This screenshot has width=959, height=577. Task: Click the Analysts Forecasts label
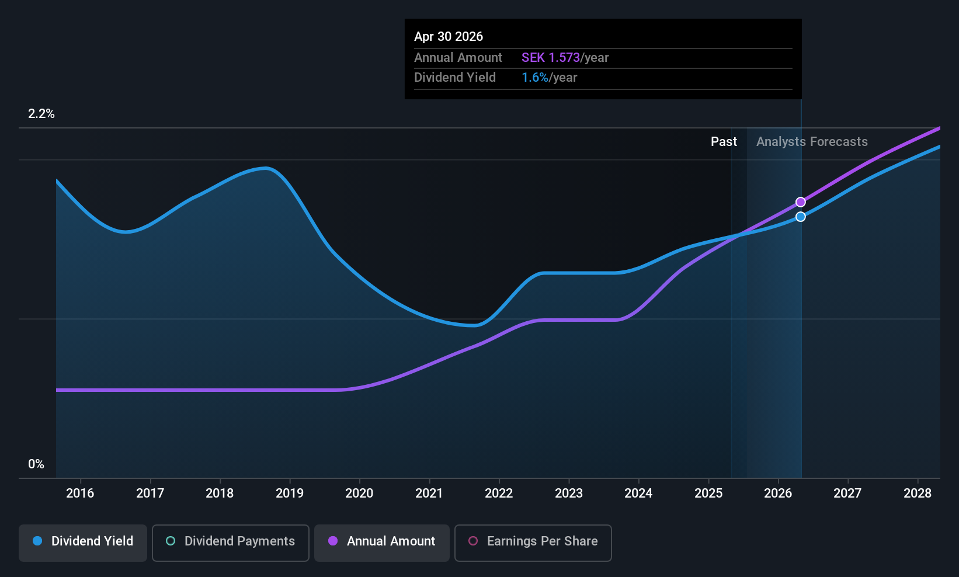tap(812, 141)
